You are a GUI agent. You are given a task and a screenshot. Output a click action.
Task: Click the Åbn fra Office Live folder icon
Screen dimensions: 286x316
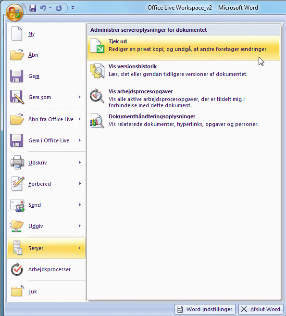17,119
